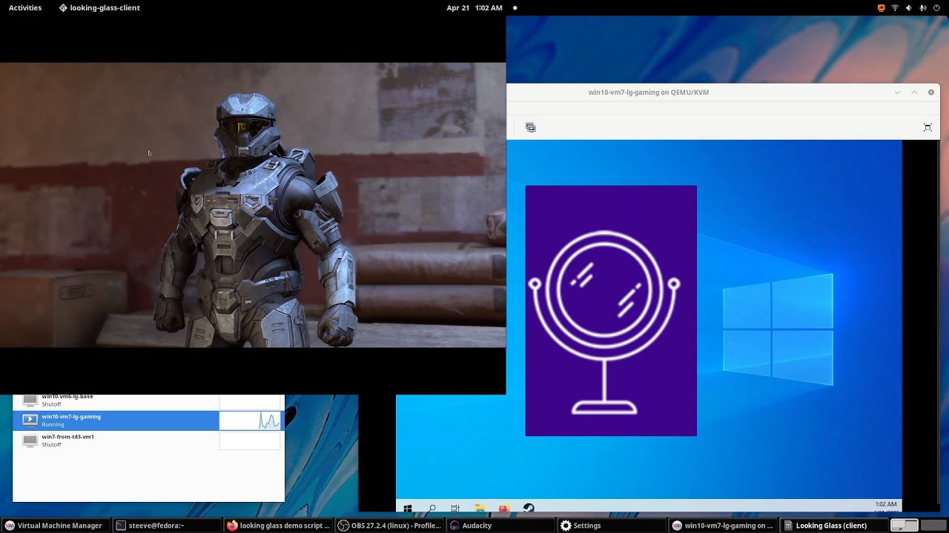Open the Activities overview

[x=25, y=7]
